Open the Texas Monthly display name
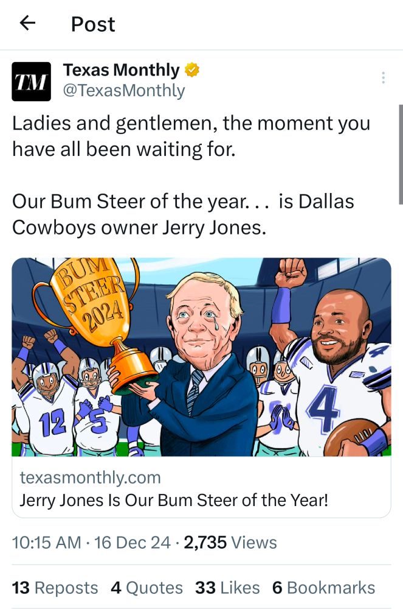Image resolution: width=403 pixels, height=609 pixels. [122, 70]
